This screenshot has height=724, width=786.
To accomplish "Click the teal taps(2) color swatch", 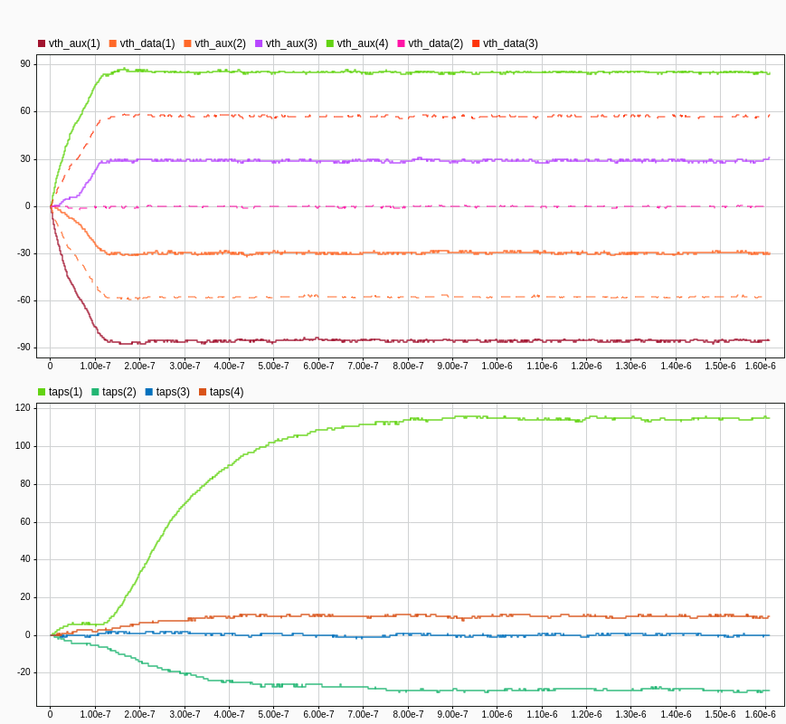I will point(95,392).
